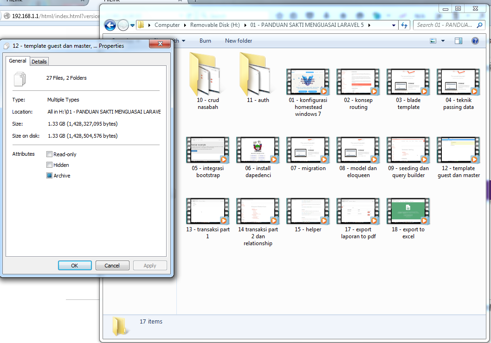Viewport: 491px width, 343px height.
Task: Select video 08 - model dan eloqueen
Action: click(x=358, y=158)
